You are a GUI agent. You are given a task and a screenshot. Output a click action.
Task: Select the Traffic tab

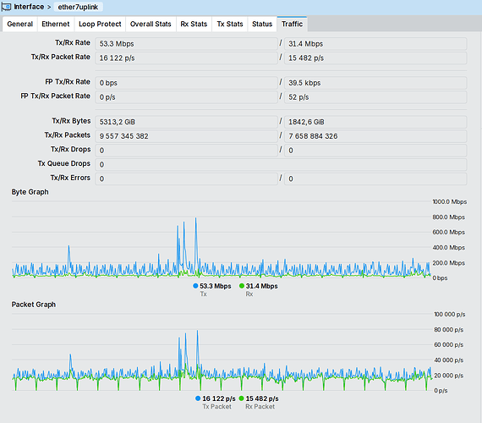292,24
